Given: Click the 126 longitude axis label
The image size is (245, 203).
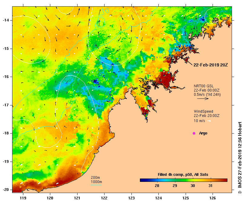Looking at the screenshot, I should [x=213, y=198].
